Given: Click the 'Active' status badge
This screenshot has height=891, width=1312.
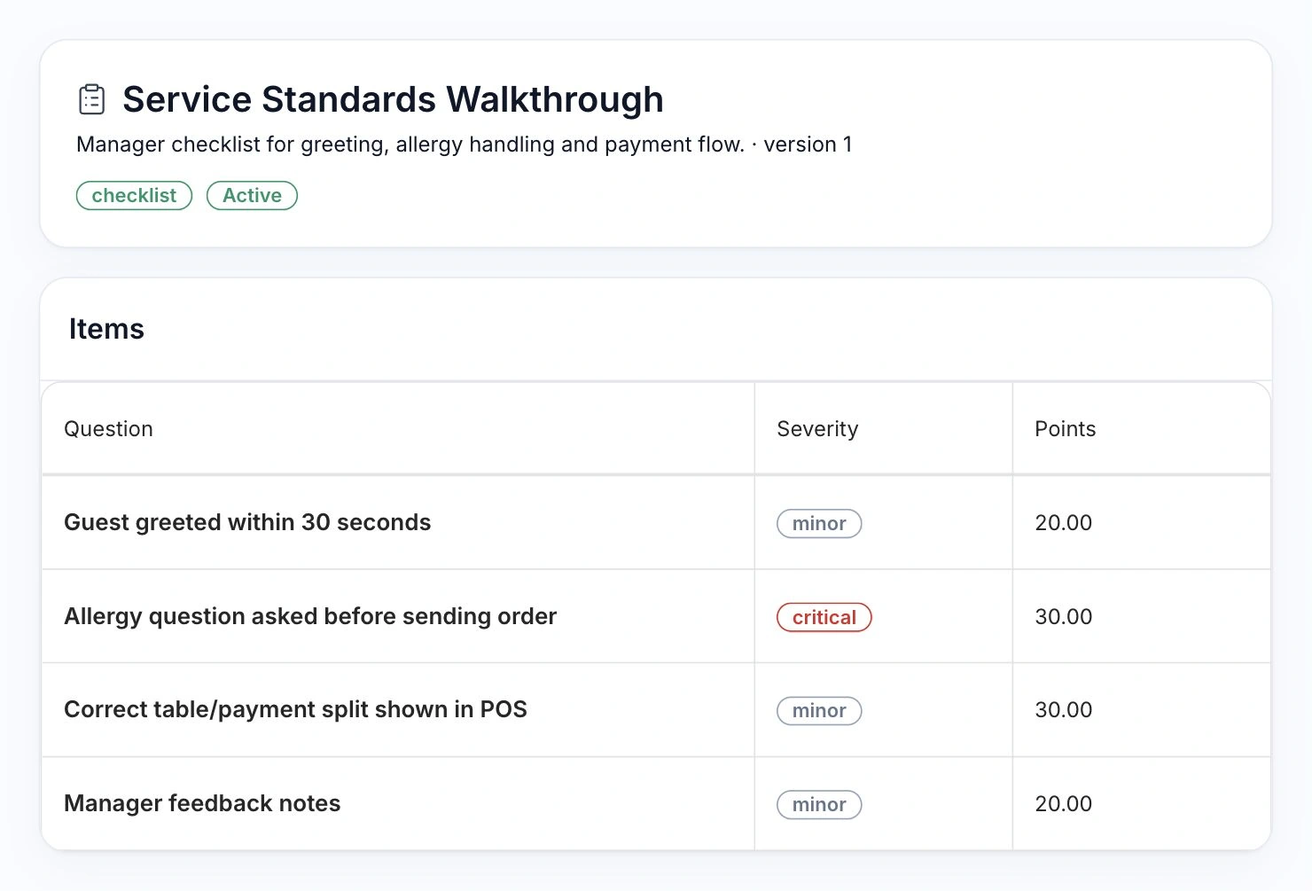Looking at the screenshot, I should coord(252,196).
